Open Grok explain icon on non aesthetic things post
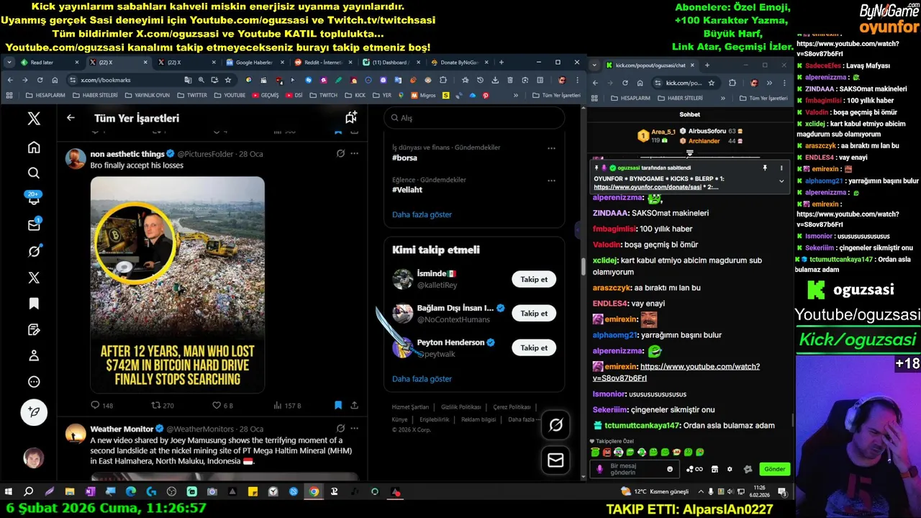The image size is (921, 518). (x=340, y=153)
